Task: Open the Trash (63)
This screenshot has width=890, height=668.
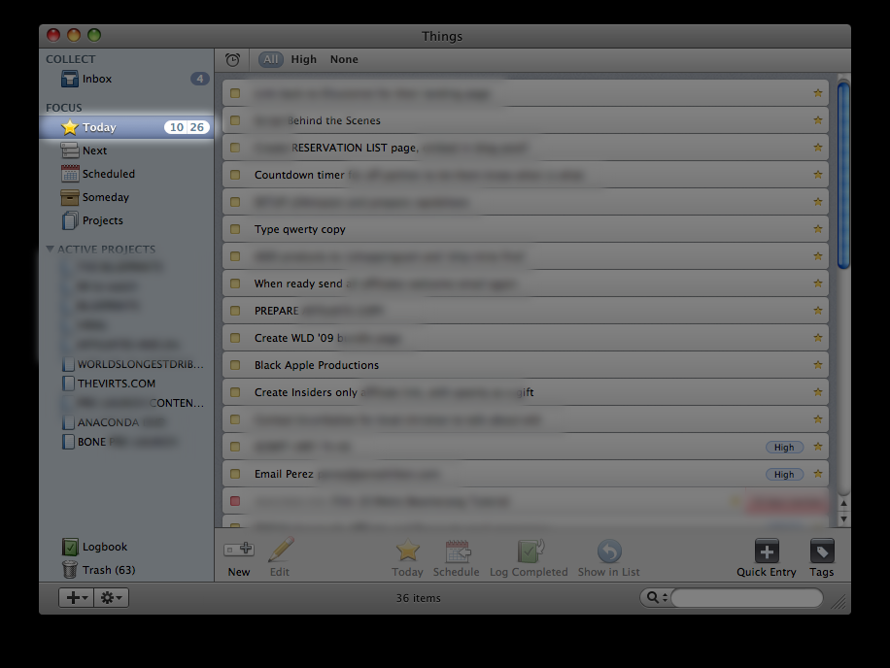Action: click(x=99, y=570)
